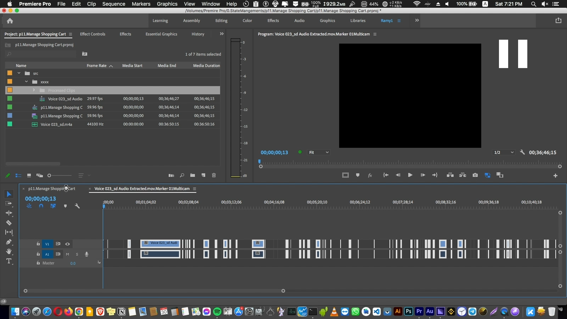Open the Effect Controls tab

[92, 34]
